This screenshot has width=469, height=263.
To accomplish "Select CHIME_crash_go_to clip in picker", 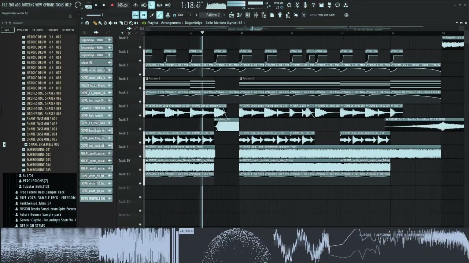I will pyautogui.click(x=96, y=191).
